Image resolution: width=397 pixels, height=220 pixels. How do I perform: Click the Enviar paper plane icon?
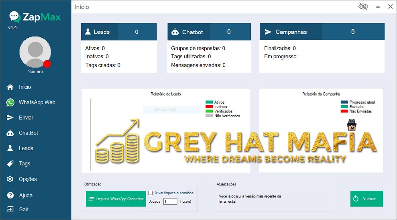(10, 118)
